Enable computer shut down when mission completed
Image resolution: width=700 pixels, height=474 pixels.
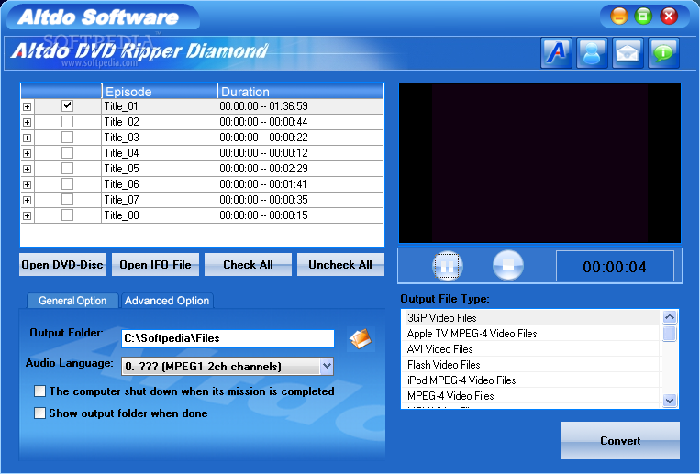point(39,391)
